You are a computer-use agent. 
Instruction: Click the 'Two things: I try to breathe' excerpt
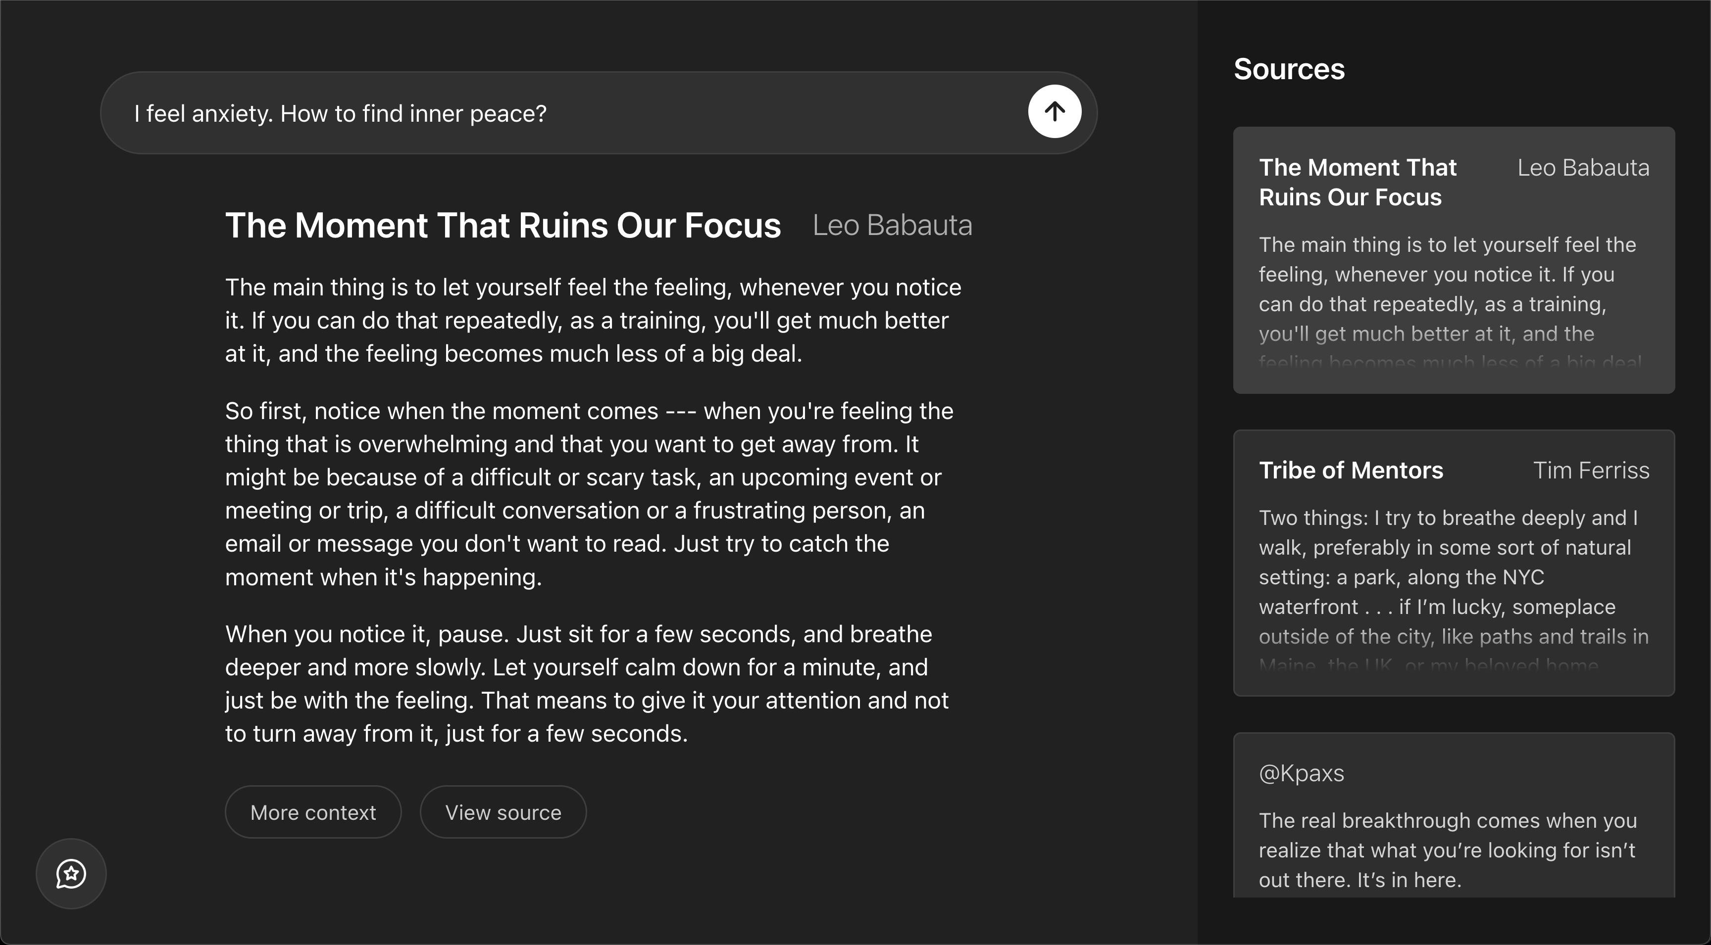click(1448, 576)
